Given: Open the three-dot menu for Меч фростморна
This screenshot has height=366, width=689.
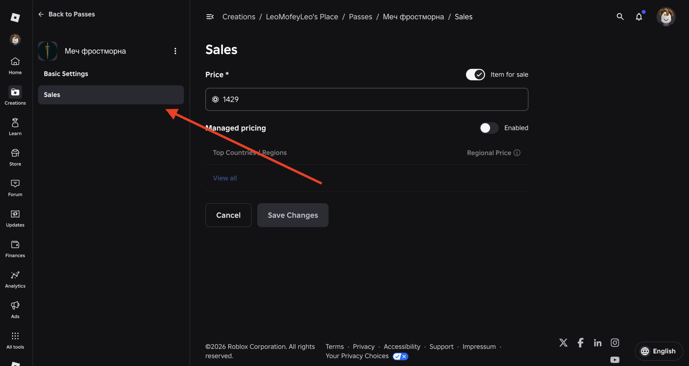Looking at the screenshot, I should (175, 51).
